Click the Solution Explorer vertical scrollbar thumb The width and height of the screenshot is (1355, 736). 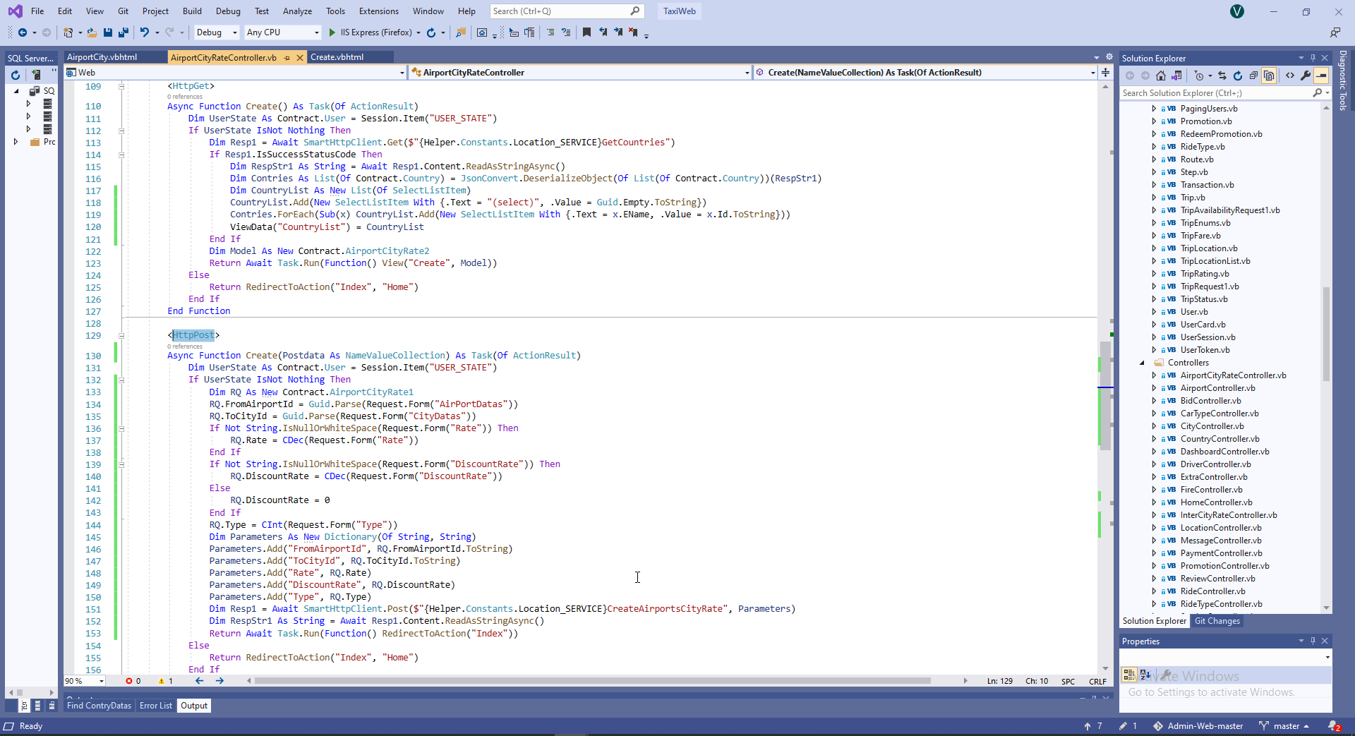click(1327, 333)
